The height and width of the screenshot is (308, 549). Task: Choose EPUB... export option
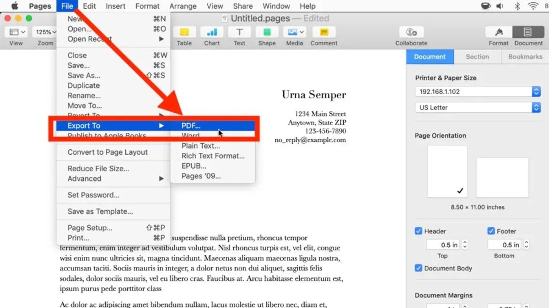point(212,166)
